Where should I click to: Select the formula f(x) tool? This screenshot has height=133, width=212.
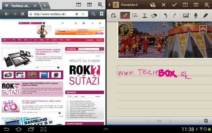[x=135, y=15]
